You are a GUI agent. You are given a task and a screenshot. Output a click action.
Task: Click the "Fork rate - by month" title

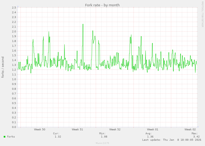tap(102, 5)
